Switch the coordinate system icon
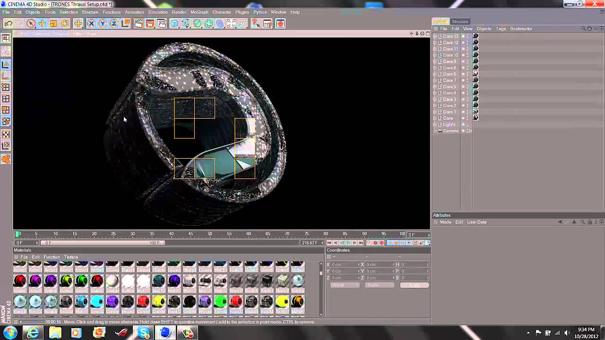The width and height of the screenshot is (605, 340). point(125,24)
